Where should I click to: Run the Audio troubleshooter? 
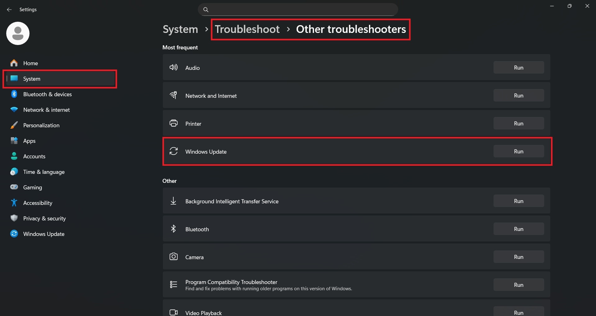point(518,68)
